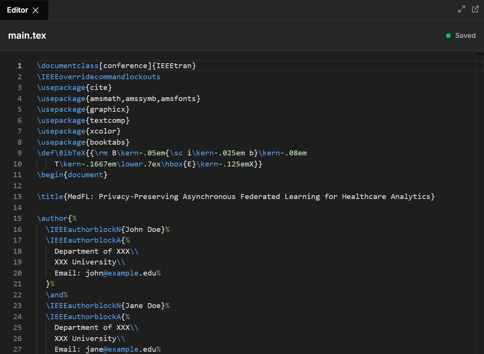Screen dimensions: 484x354
Task: Expand the editor panel to fullscreen
Action: (x=461, y=9)
